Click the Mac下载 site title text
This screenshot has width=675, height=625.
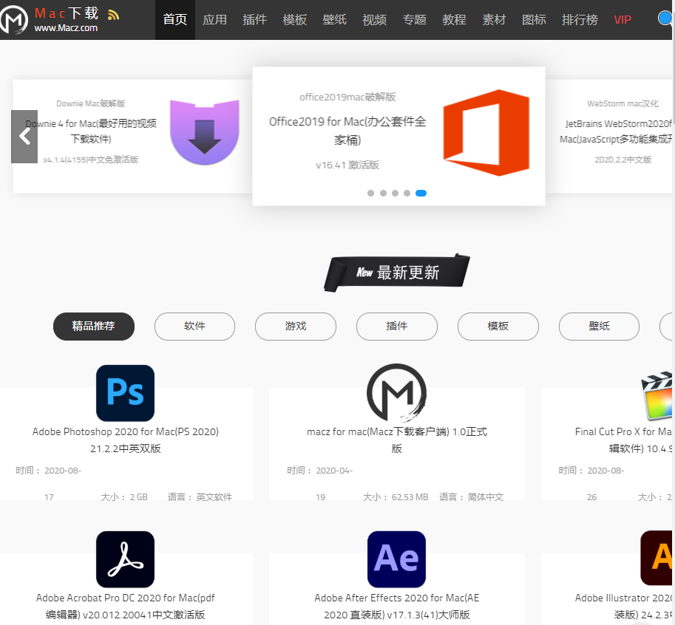coord(67,13)
